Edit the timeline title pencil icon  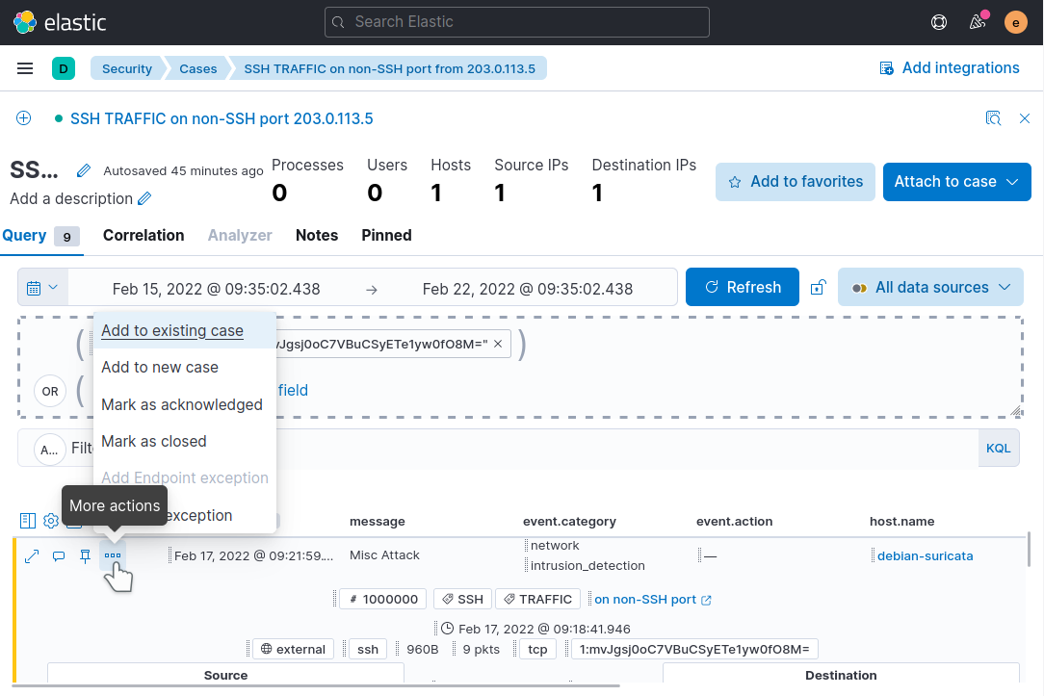pyautogui.click(x=84, y=170)
